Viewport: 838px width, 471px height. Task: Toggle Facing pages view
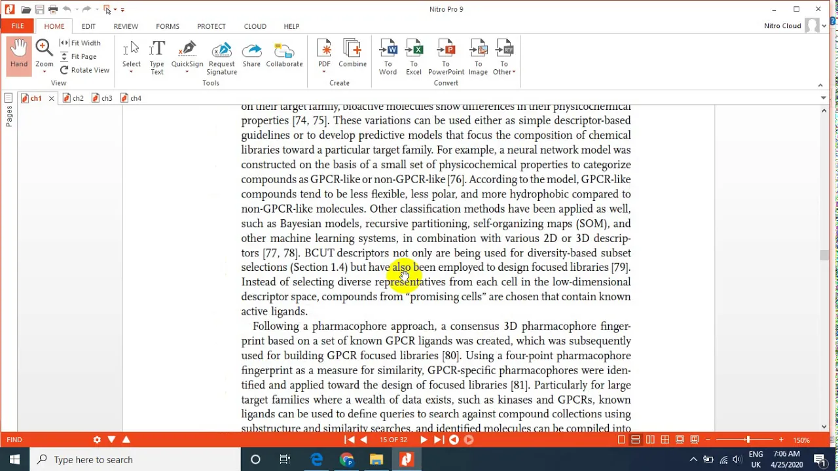(650, 440)
